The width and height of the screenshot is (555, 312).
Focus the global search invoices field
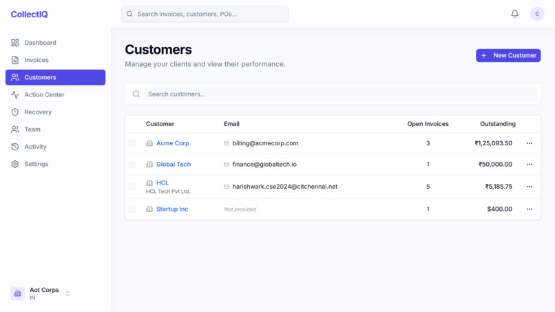[205, 14]
